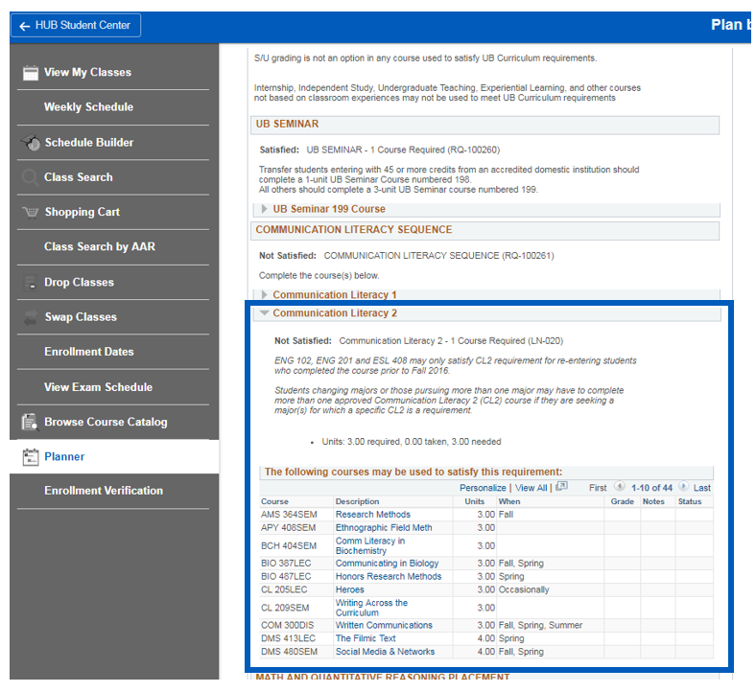The image size is (756, 692).
Task: Open Class Search by AAR menu item
Action: point(99,247)
